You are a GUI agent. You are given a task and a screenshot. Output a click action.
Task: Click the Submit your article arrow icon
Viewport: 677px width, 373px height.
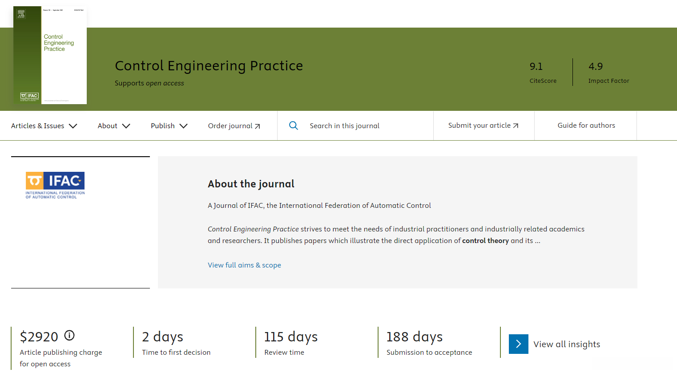516,126
